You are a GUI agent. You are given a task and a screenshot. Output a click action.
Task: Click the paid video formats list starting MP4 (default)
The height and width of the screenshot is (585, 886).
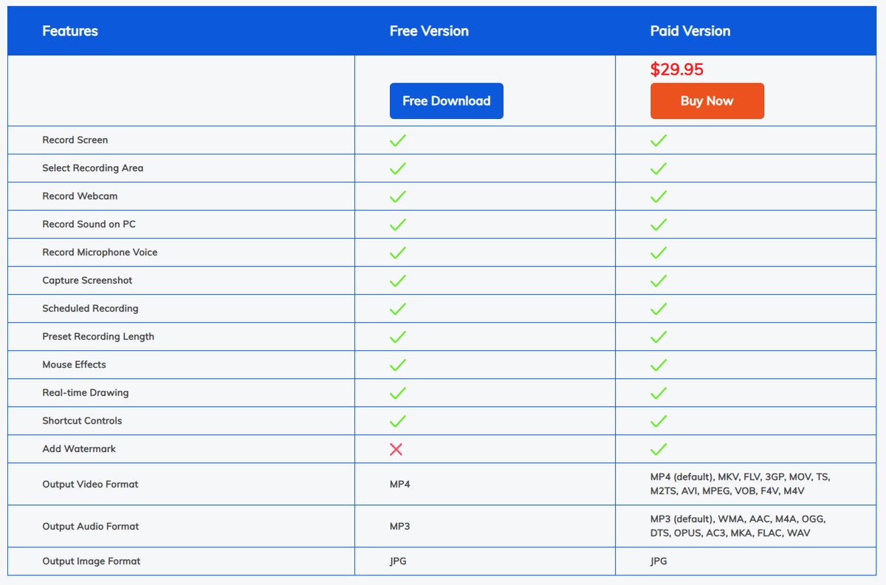pos(741,485)
